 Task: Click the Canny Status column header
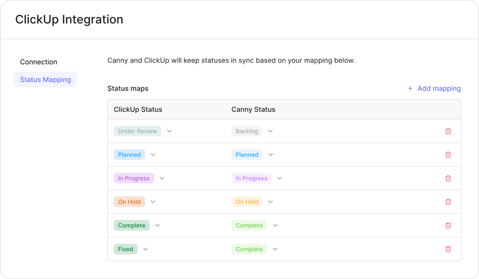pos(253,109)
